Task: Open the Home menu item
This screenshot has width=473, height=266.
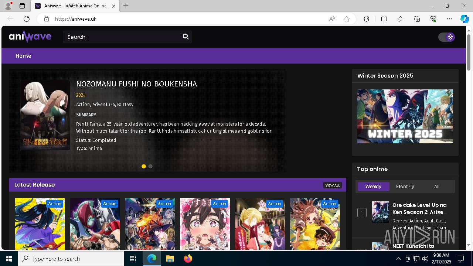Action: tap(23, 56)
